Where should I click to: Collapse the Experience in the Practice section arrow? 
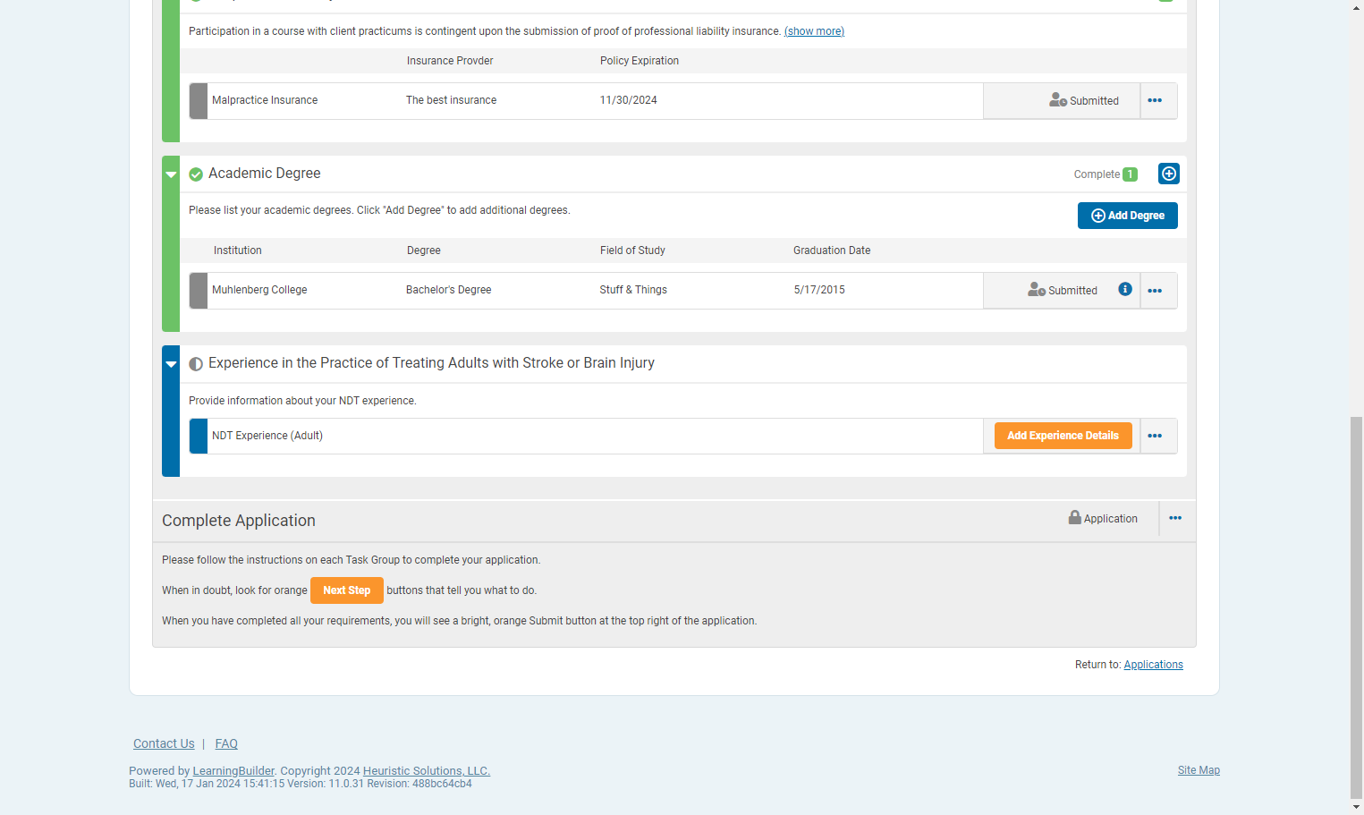(x=171, y=364)
